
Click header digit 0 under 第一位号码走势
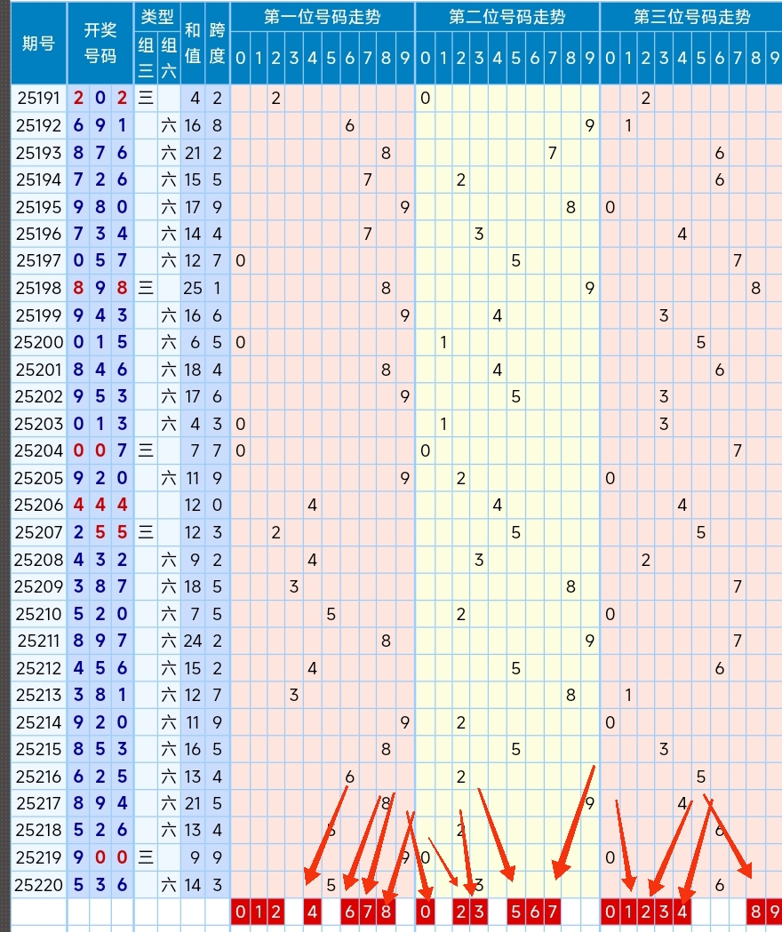240,58
